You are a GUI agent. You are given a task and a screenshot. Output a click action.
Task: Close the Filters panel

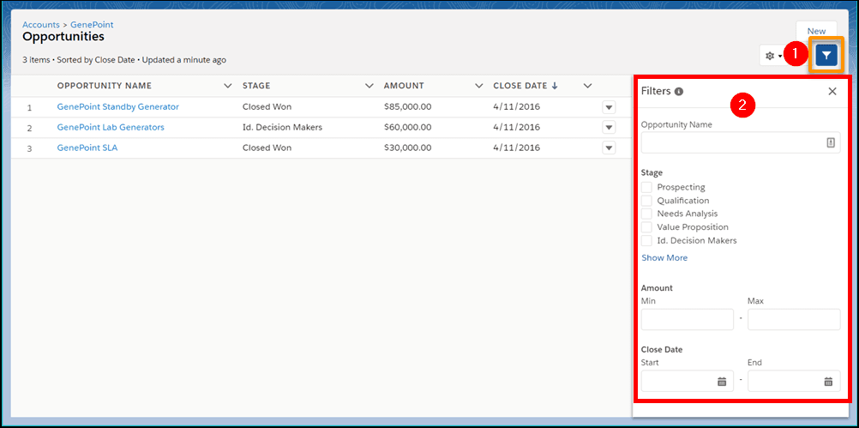pyautogui.click(x=832, y=91)
